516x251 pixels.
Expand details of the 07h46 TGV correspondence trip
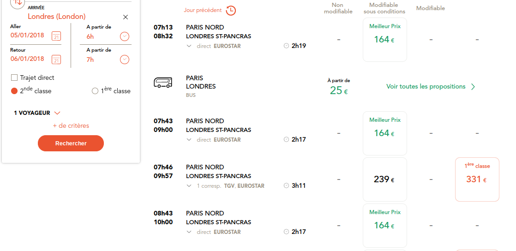tap(189, 186)
